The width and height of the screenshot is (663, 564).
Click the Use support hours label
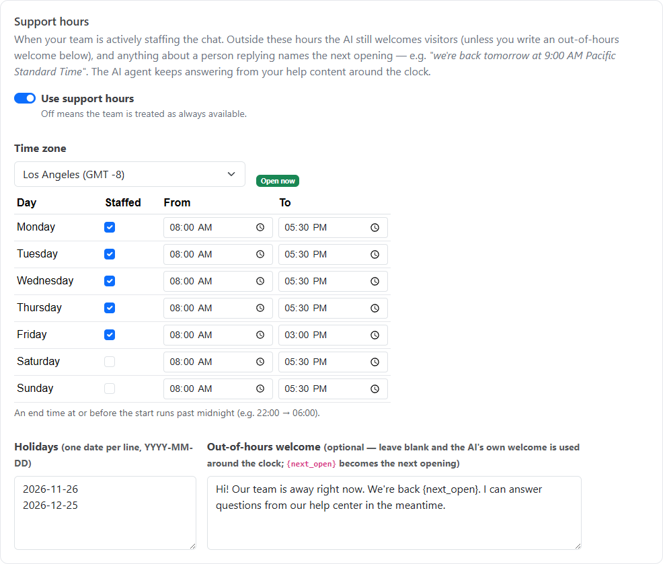87,99
